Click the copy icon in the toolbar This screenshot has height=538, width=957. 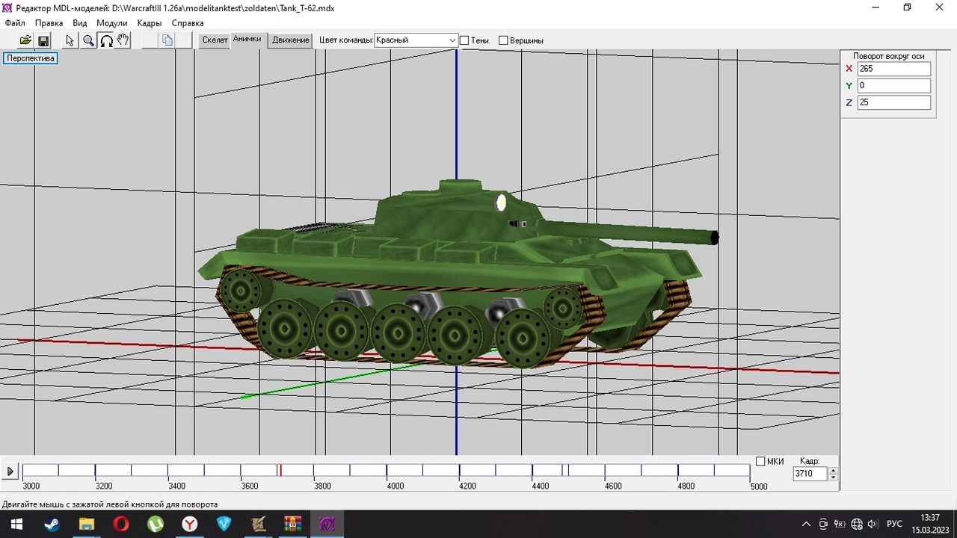coord(167,40)
